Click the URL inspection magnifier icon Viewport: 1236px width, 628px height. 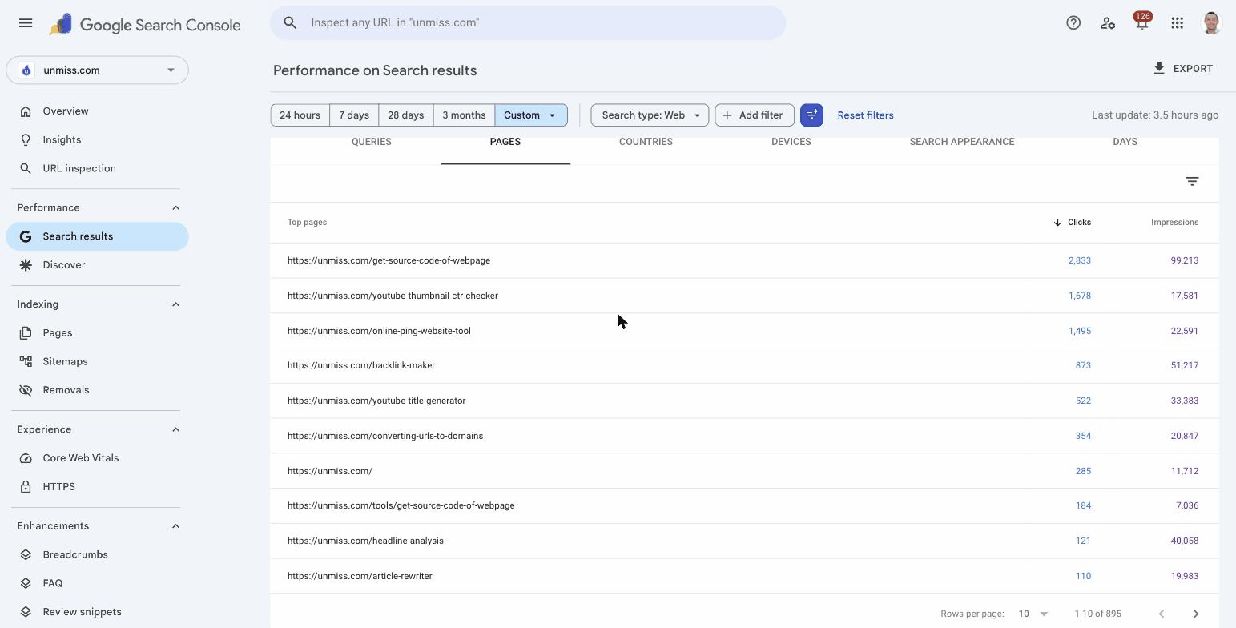coord(26,169)
